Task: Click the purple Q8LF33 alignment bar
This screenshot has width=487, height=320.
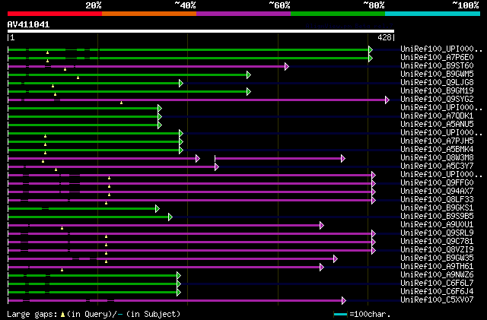Action: (190, 201)
